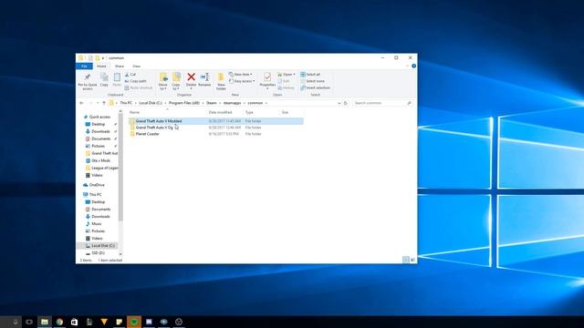
Task: Click the microphone icon on the taskbar
Action: 16,322
